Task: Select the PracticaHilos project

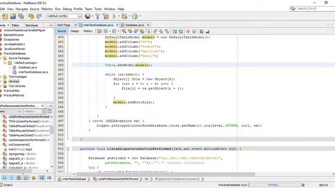Action: click(x=12, y=91)
